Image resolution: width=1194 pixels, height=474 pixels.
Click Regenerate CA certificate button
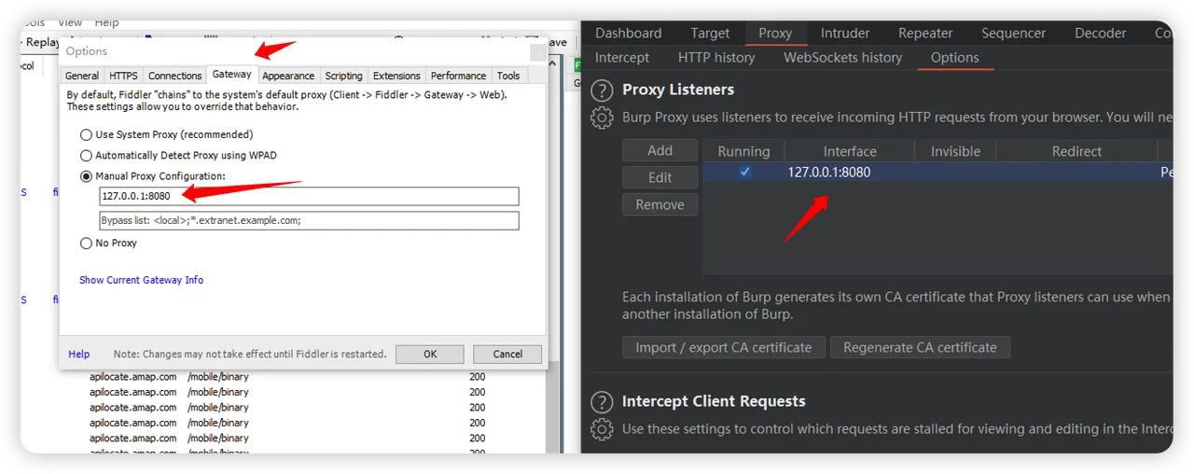tap(919, 347)
